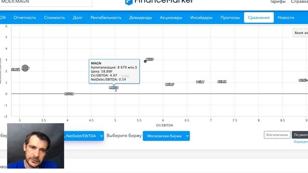
Task: Switch to the Стоимость tab
Action: (54, 17)
